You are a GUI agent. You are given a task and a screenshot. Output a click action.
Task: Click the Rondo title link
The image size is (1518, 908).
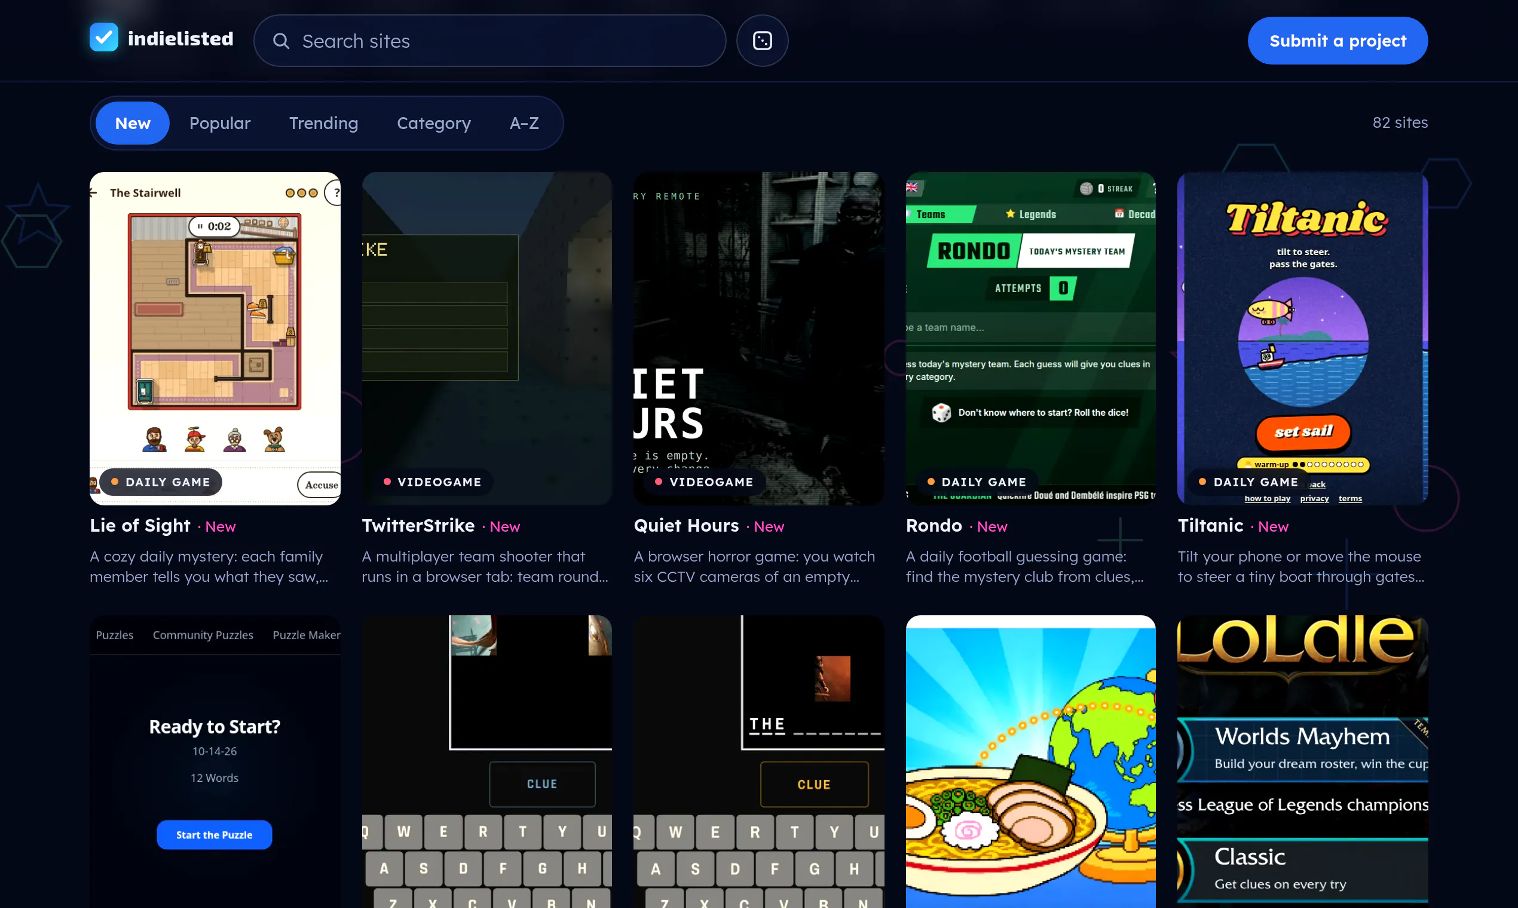click(934, 526)
